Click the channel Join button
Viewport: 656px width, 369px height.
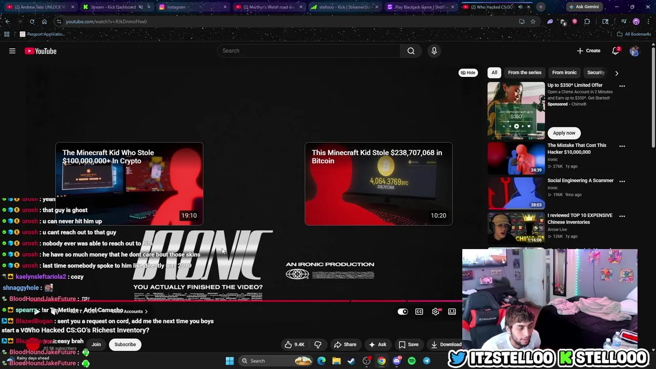96,344
